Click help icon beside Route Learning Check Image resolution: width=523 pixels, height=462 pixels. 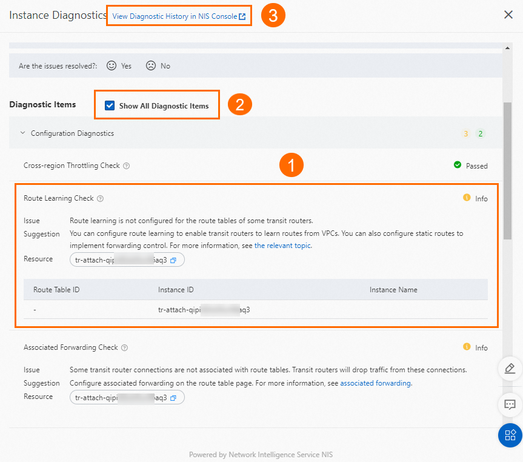[x=100, y=198]
